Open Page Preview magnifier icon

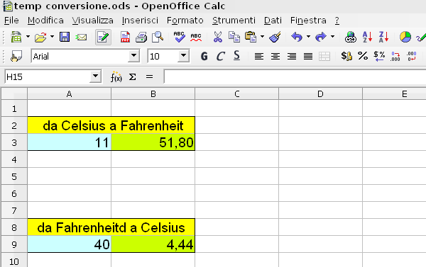click(158, 37)
